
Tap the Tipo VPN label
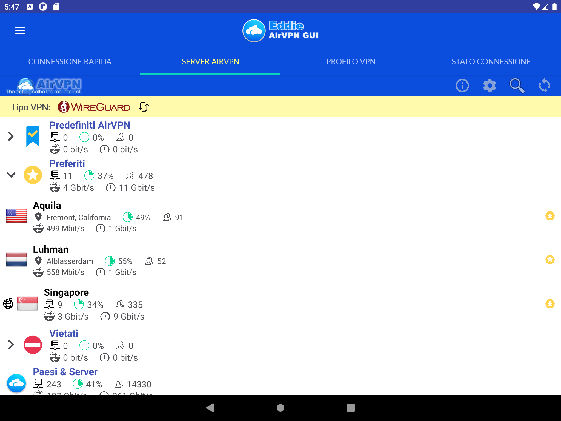[x=31, y=107]
